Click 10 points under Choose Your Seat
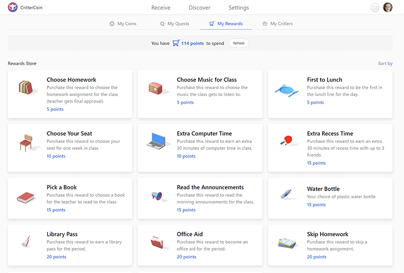 tap(56, 156)
